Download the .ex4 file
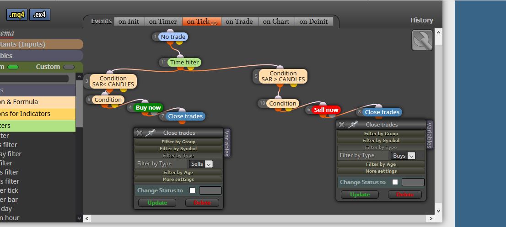 coord(40,15)
